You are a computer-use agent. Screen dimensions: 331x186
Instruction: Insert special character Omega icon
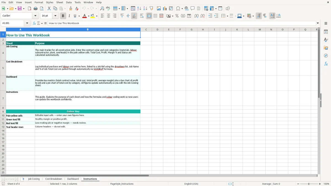178,9
